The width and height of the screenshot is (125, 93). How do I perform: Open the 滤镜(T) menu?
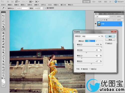36,5
